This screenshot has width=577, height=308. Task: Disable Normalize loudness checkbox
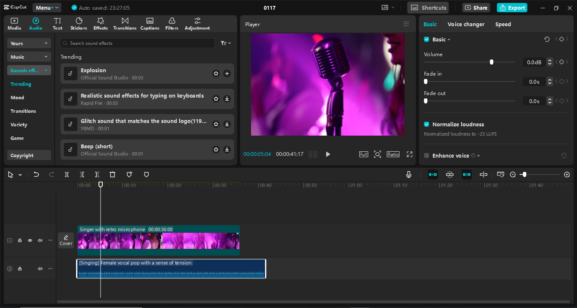click(x=427, y=124)
